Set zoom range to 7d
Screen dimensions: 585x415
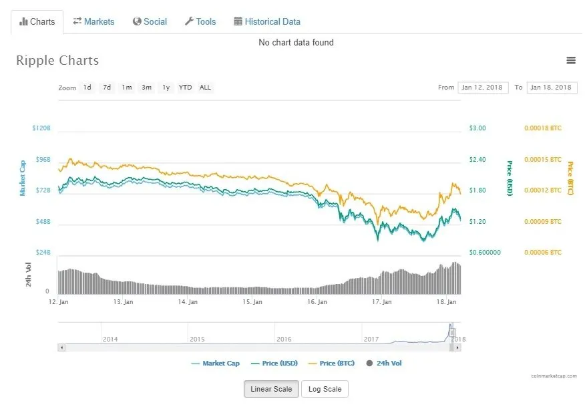pyautogui.click(x=107, y=88)
